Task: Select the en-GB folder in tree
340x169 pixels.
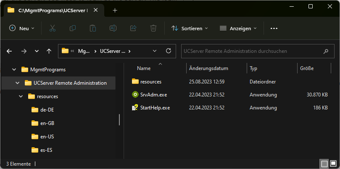Action: [x=47, y=123]
